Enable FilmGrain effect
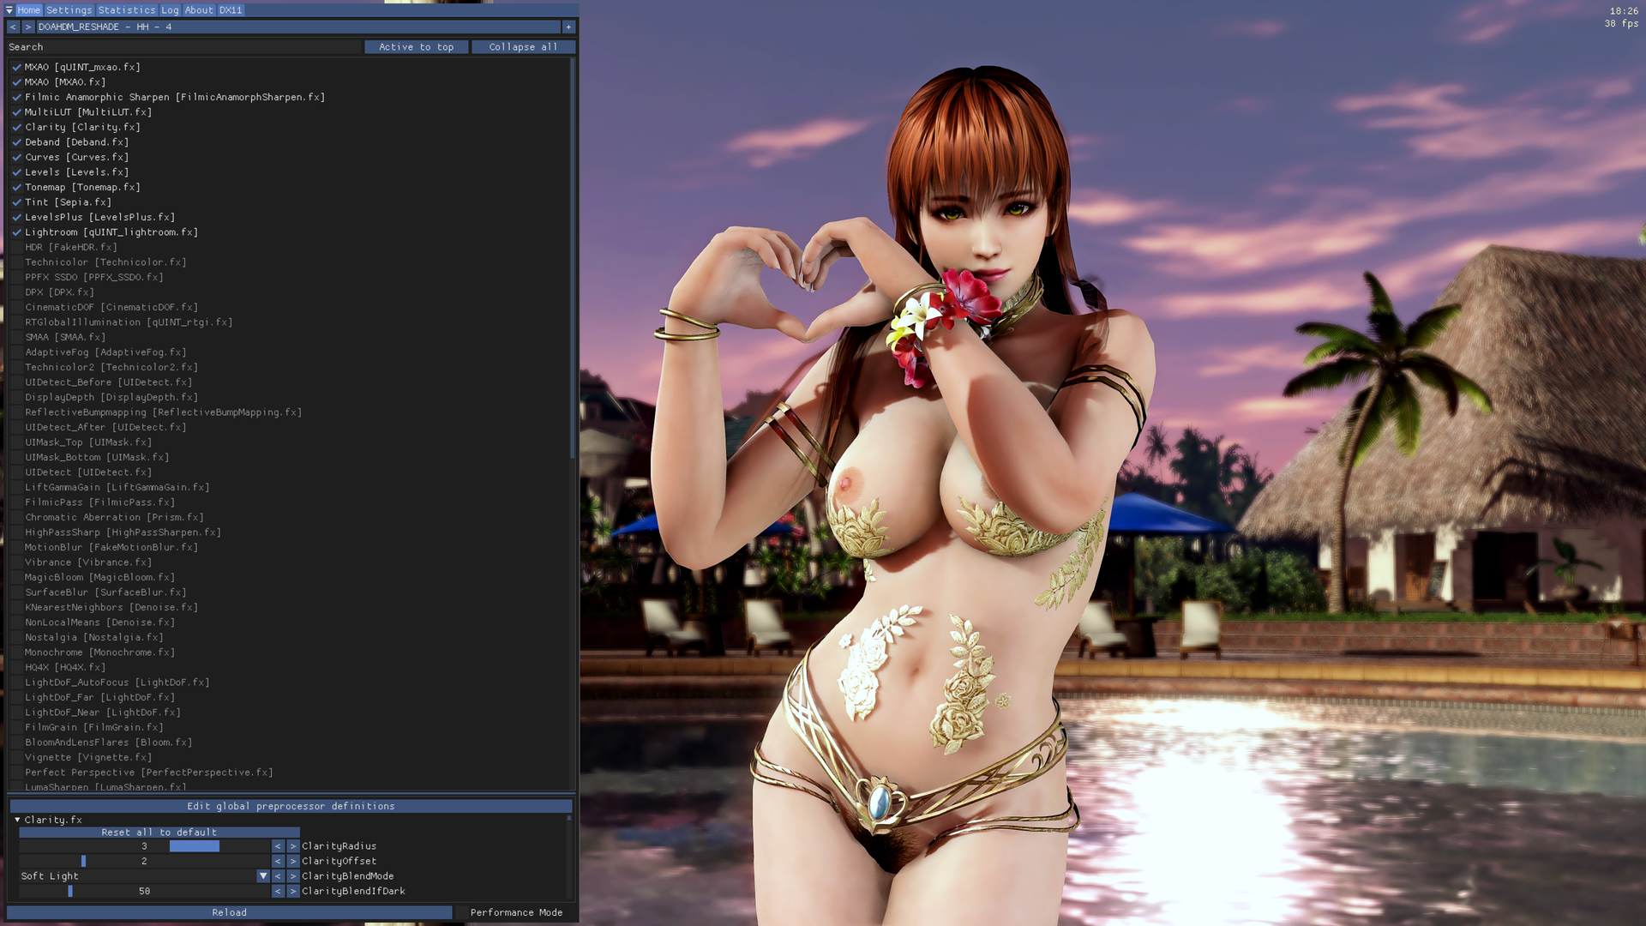This screenshot has width=1646, height=926. coord(16,728)
